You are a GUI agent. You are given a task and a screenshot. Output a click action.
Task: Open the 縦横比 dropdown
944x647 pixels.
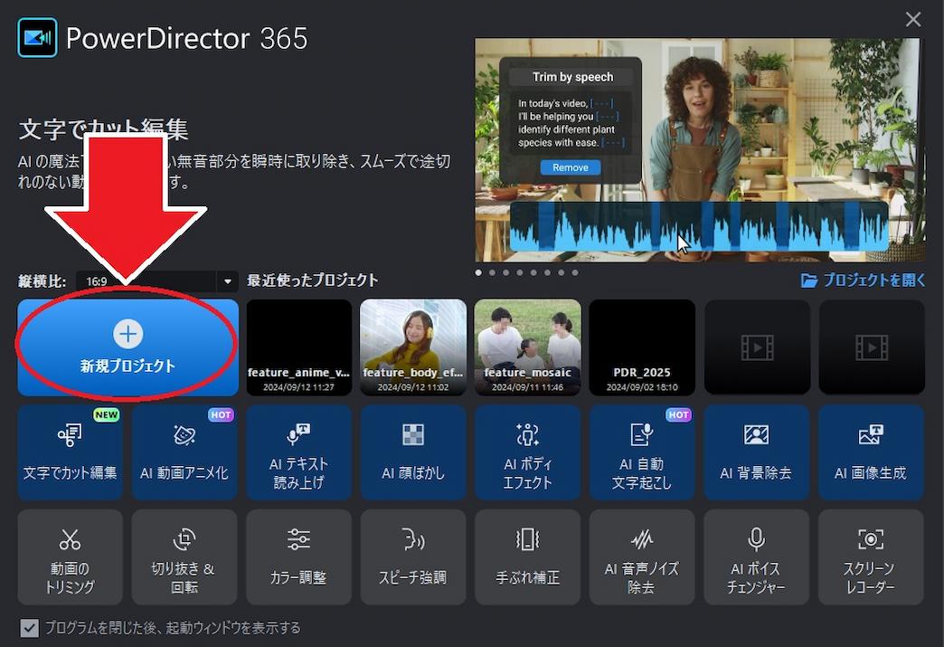(x=227, y=281)
